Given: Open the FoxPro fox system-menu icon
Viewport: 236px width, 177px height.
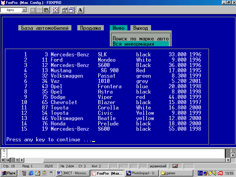Looking at the screenshot, I should (x=3, y=2).
